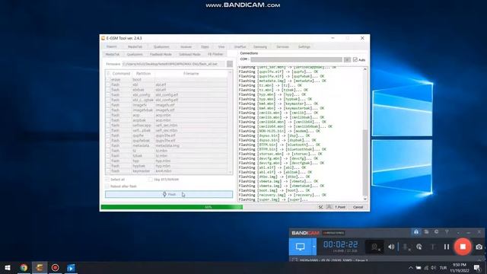Click Bandicam lock icon
Viewport: 487px width, 274px height.
pyautogui.click(x=416, y=232)
